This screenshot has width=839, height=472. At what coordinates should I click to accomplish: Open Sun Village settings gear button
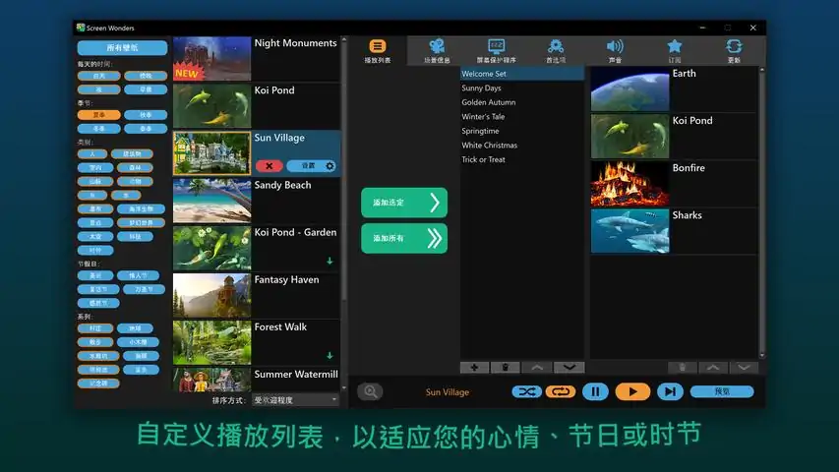(x=313, y=166)
